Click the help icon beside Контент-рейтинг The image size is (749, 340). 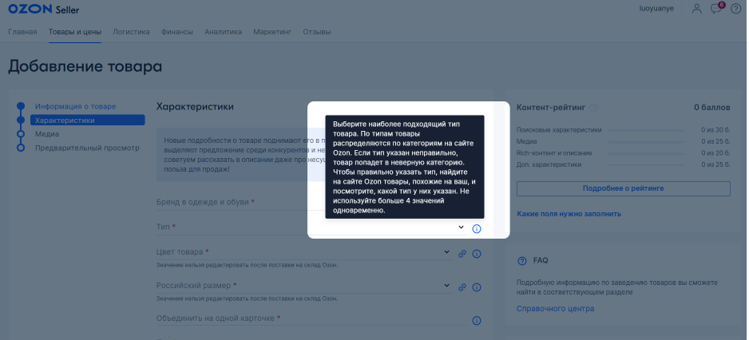[x=594, y=108]
